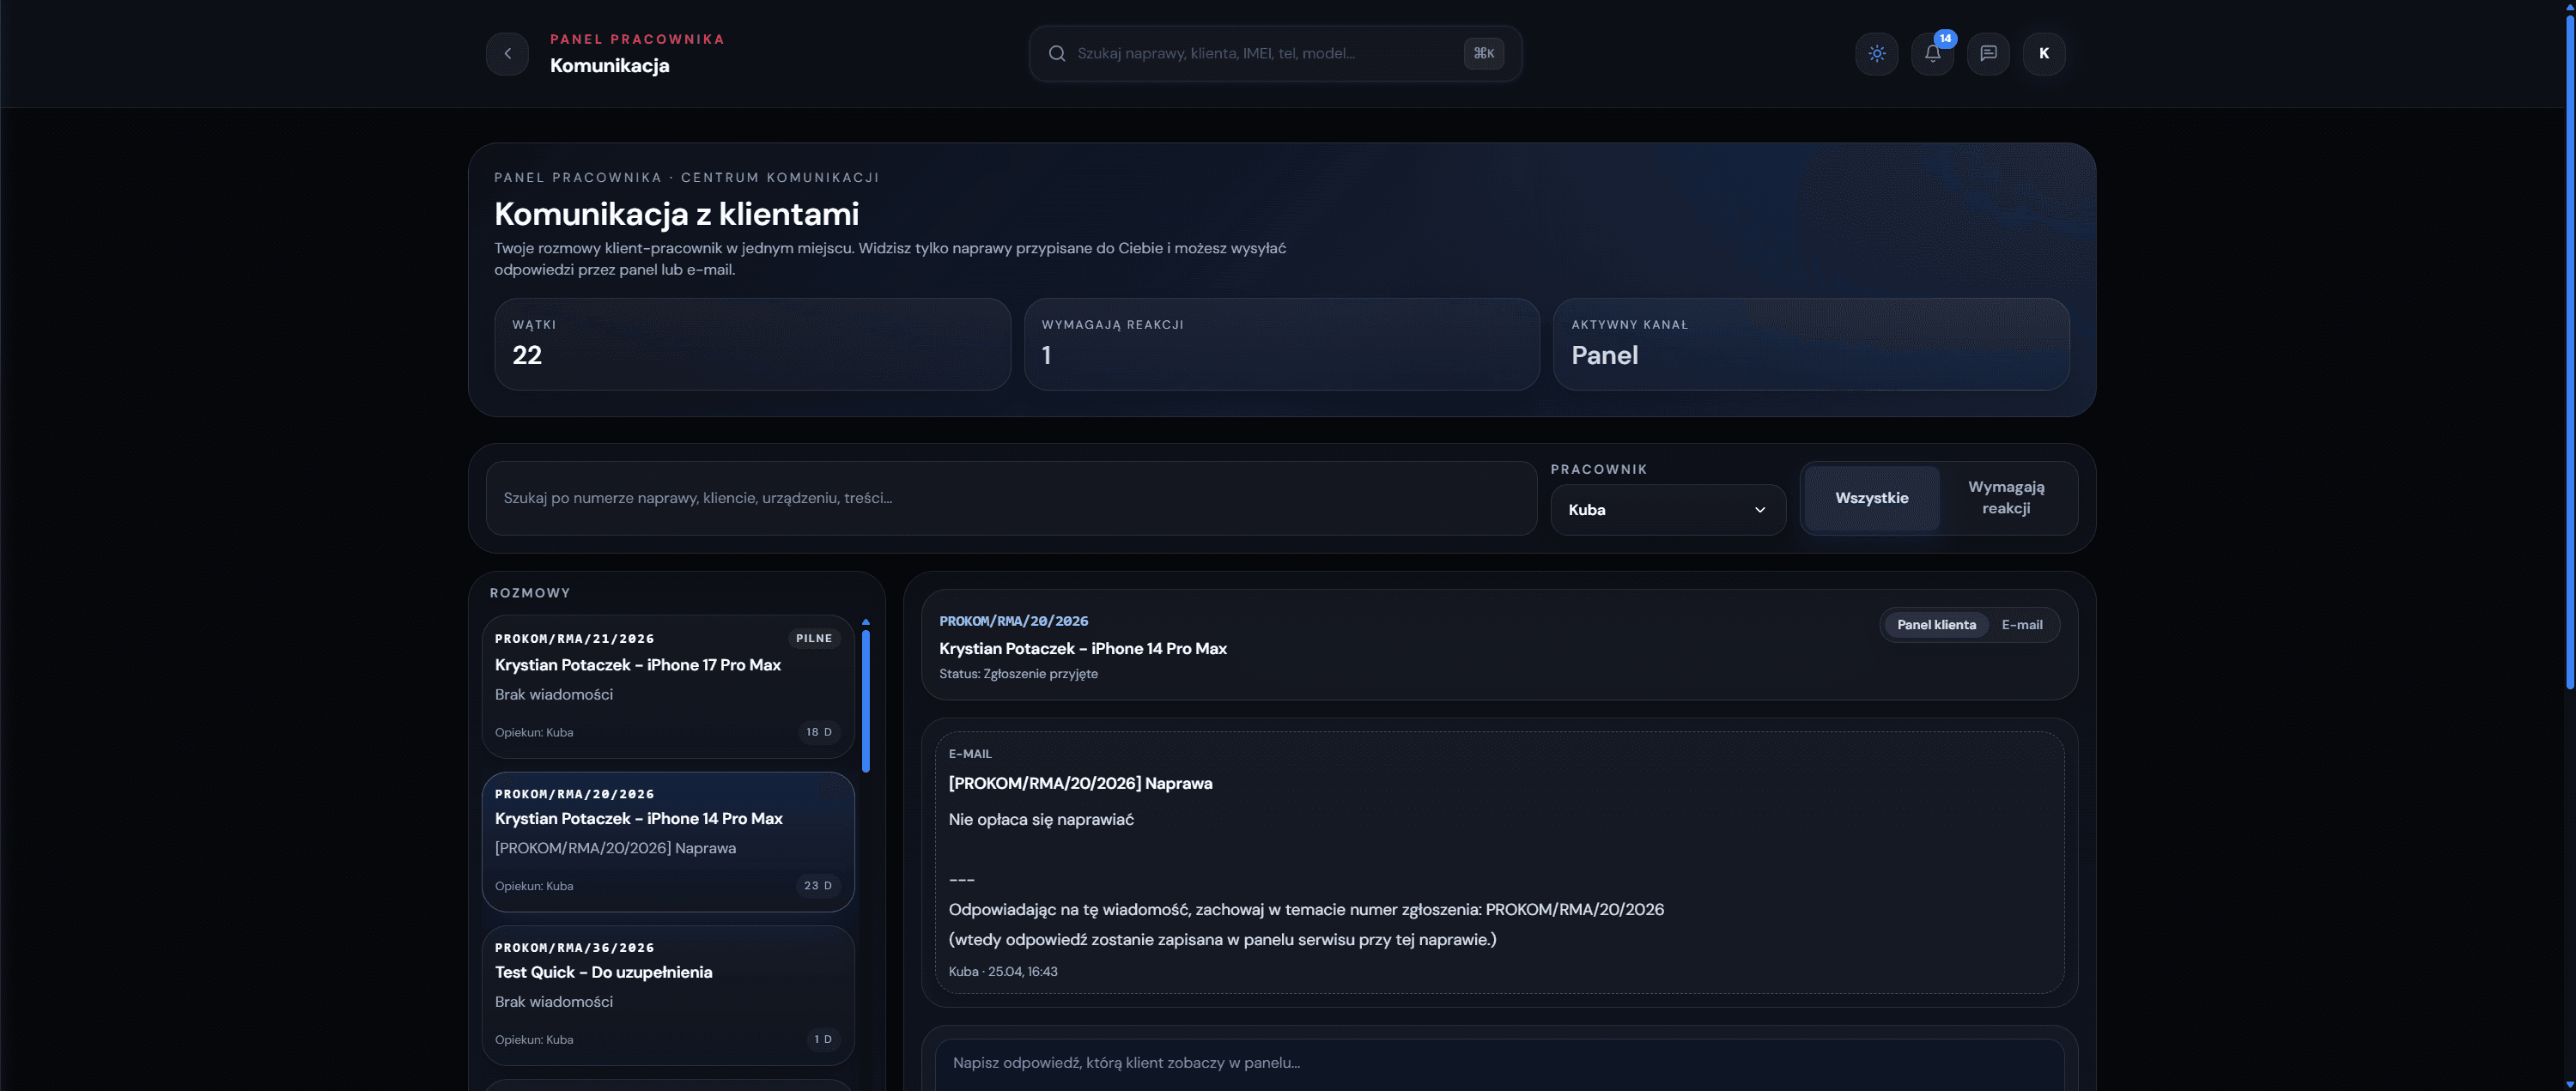Click the ⌘K shortcut badge
Screen dimensions: 2576x1091
coord(1483,54)
